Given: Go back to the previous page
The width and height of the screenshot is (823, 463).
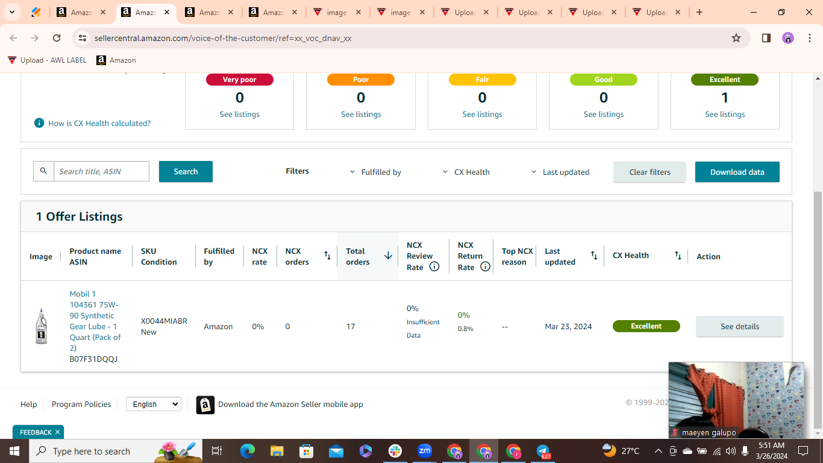Looking at the screenshot, I should click(x=13, y=38).
